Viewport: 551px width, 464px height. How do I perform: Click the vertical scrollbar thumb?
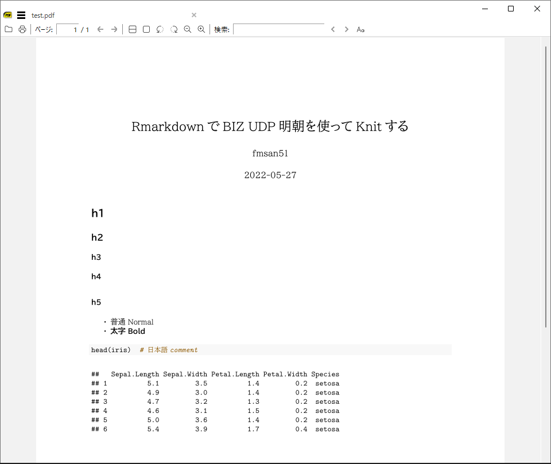pos(545,186)
